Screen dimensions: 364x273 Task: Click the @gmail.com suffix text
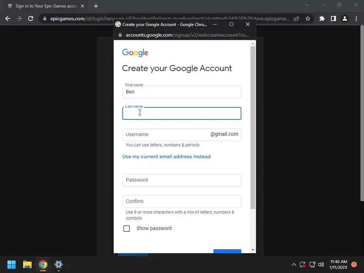pos(224,134)
